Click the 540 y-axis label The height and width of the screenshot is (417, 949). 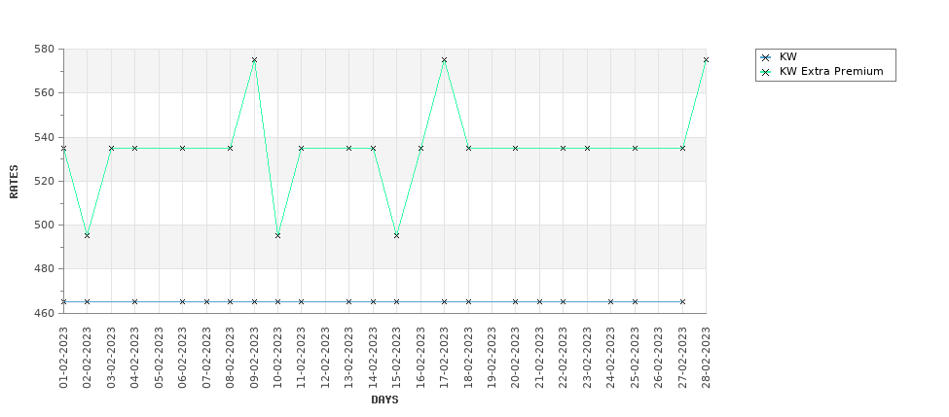(x=46, y=137)
